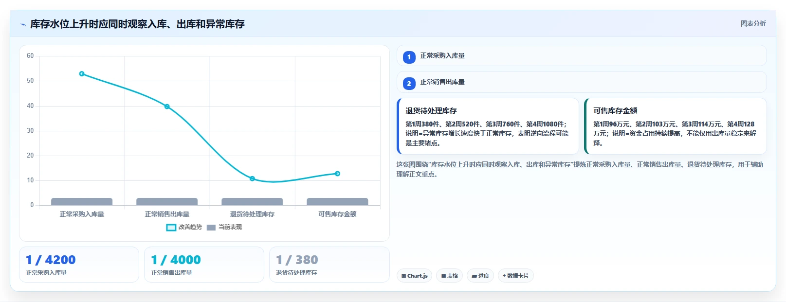Click the 1 / 4200 stat card
Viewport: 786px width, 302px height.
79,265
